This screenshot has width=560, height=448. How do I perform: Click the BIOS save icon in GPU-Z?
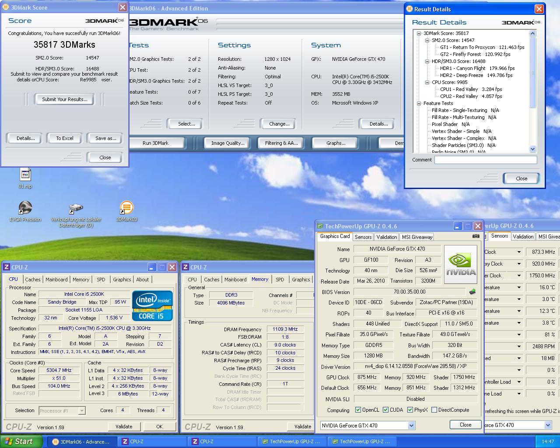472,292
